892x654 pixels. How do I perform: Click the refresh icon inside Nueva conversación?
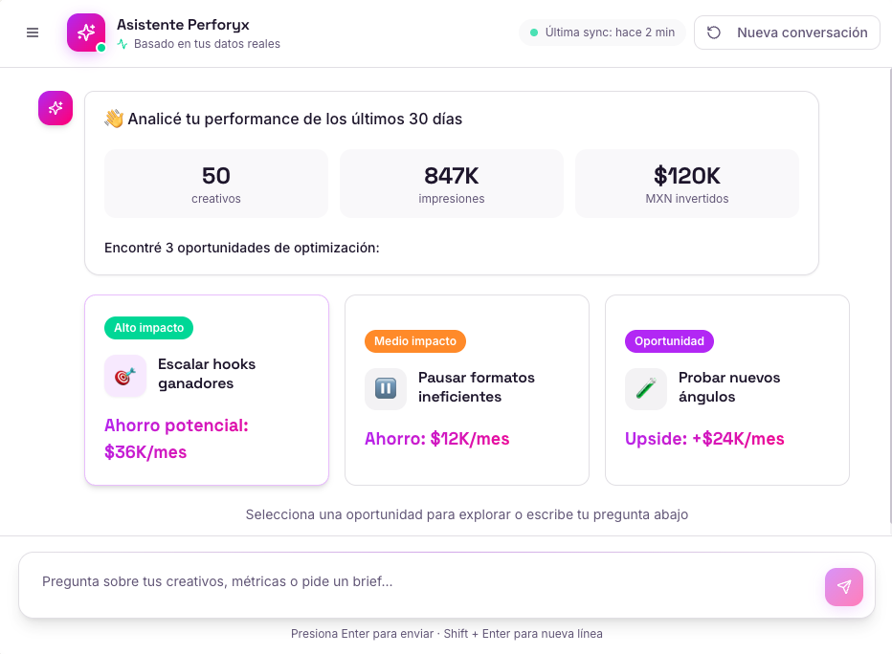[x=713, y=32]
